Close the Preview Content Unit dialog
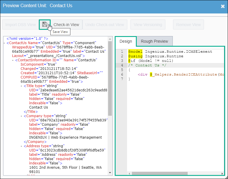This screenshot has width=228, height=179. (223, 6)
